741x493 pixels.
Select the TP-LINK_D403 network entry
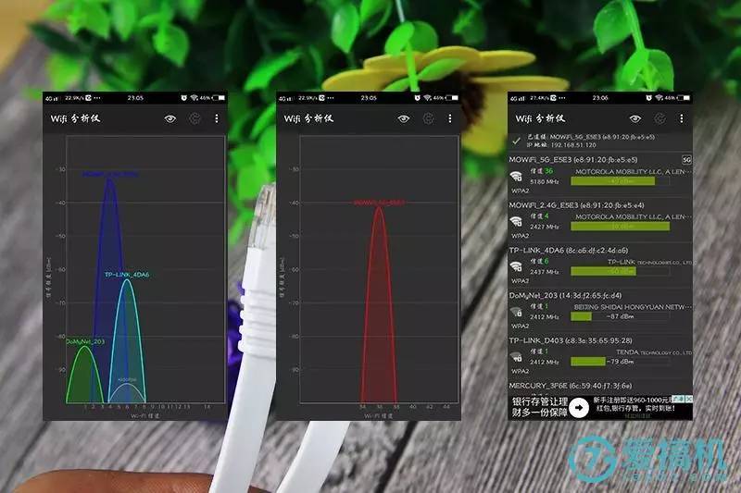point(600,356)
